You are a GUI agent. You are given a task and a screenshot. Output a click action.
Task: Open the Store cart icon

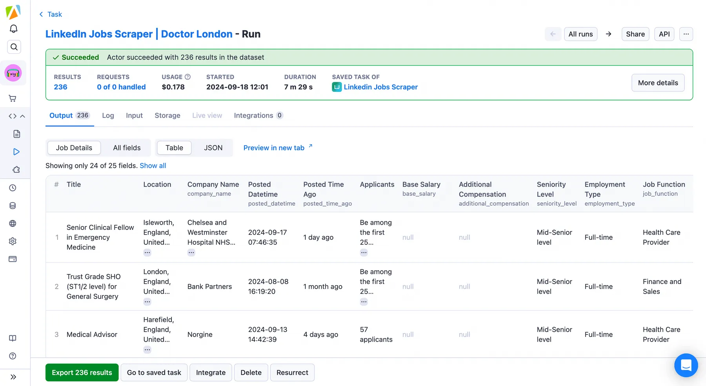pyautogui.click(x=13, y=98)
